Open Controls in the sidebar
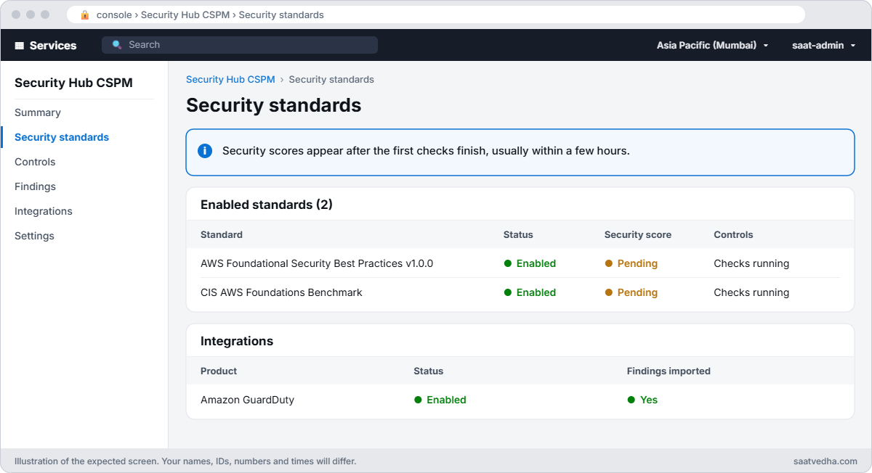872x473 pixels. (x=35, y=162)
